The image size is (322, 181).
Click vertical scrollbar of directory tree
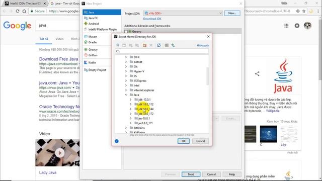[x=208, y=76]
